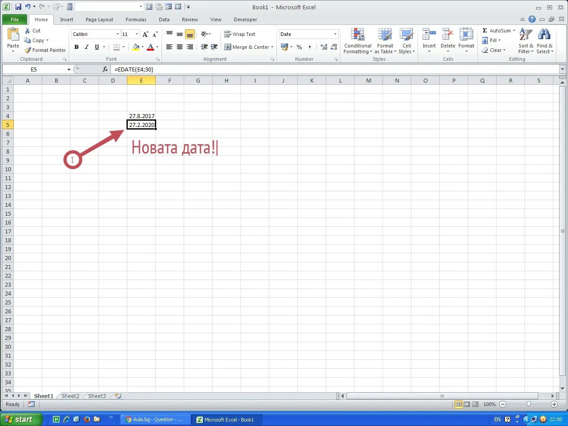Click the Font Color letter A icon

(x=150, y=47)
